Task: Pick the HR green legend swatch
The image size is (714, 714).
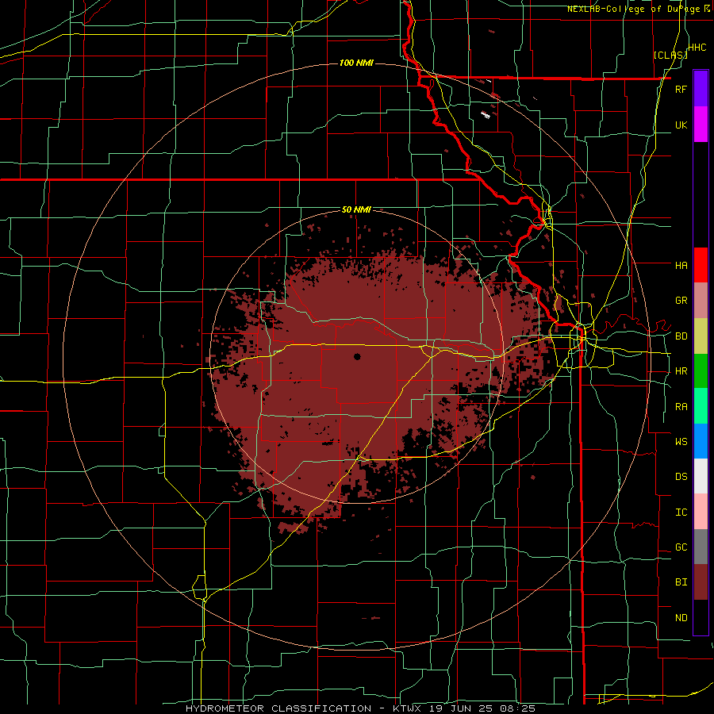Action: pos(701,370)
